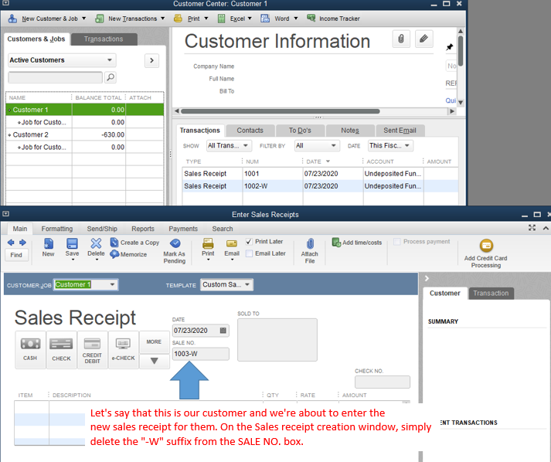
Task: Open the calendar icon in Date field
Action: (x=223, y=330)
